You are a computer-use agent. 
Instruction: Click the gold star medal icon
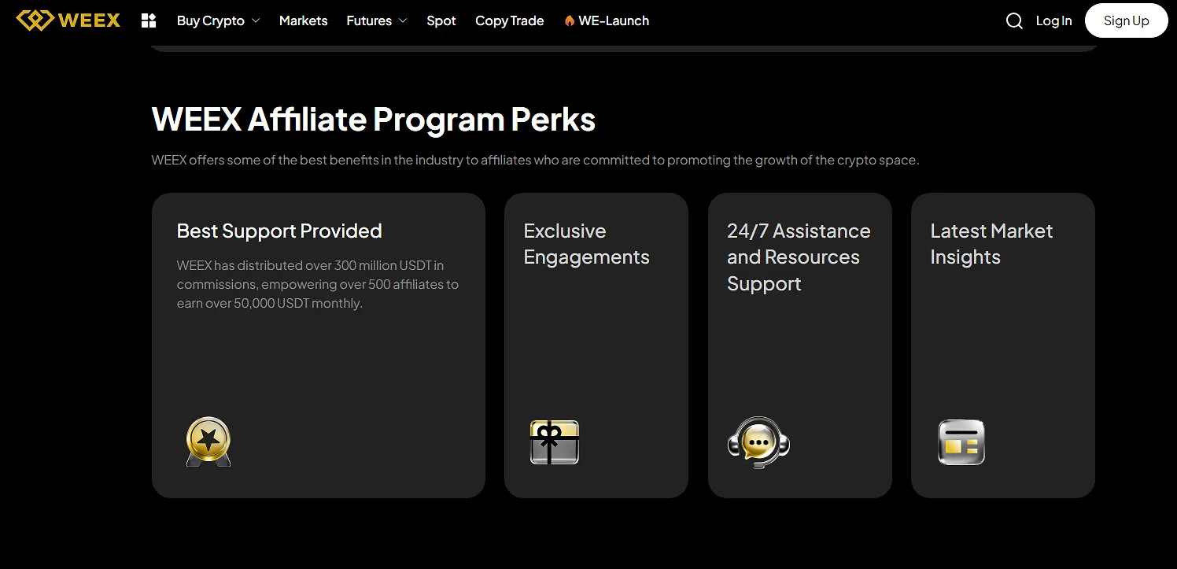point(208,442)
